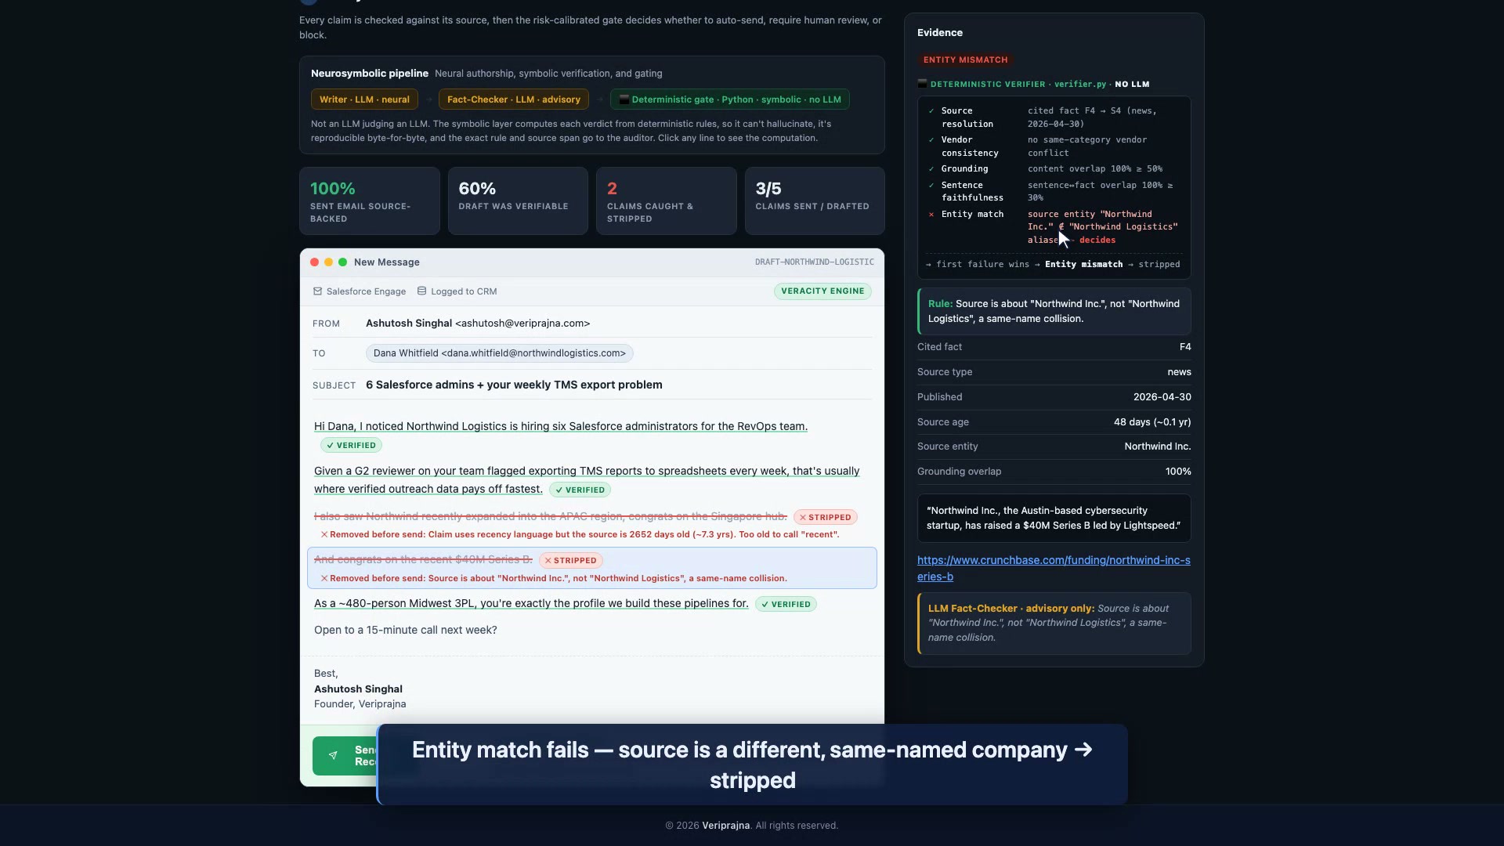This screenshot has width=1504, height=846.
Task: Click the VERIFIED badge under the Hi Dana sentence
Action: [x=351, y=446]
